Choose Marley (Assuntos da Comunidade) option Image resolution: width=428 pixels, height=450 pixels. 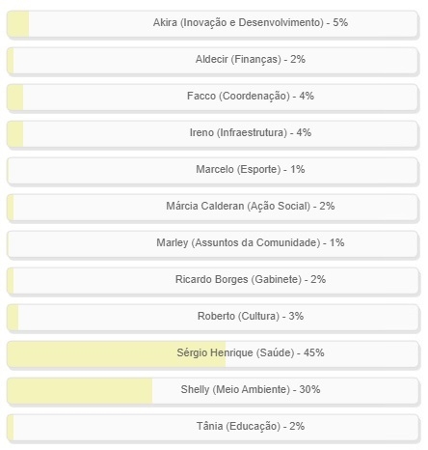213,244
